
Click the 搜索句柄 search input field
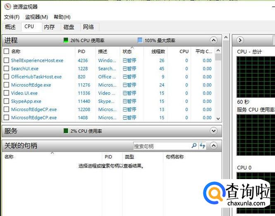pos(162,146)
